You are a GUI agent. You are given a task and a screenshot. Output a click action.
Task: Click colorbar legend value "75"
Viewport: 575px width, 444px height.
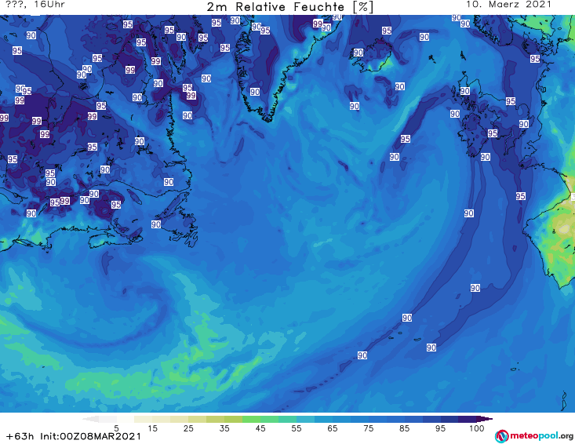pos(368,428)
